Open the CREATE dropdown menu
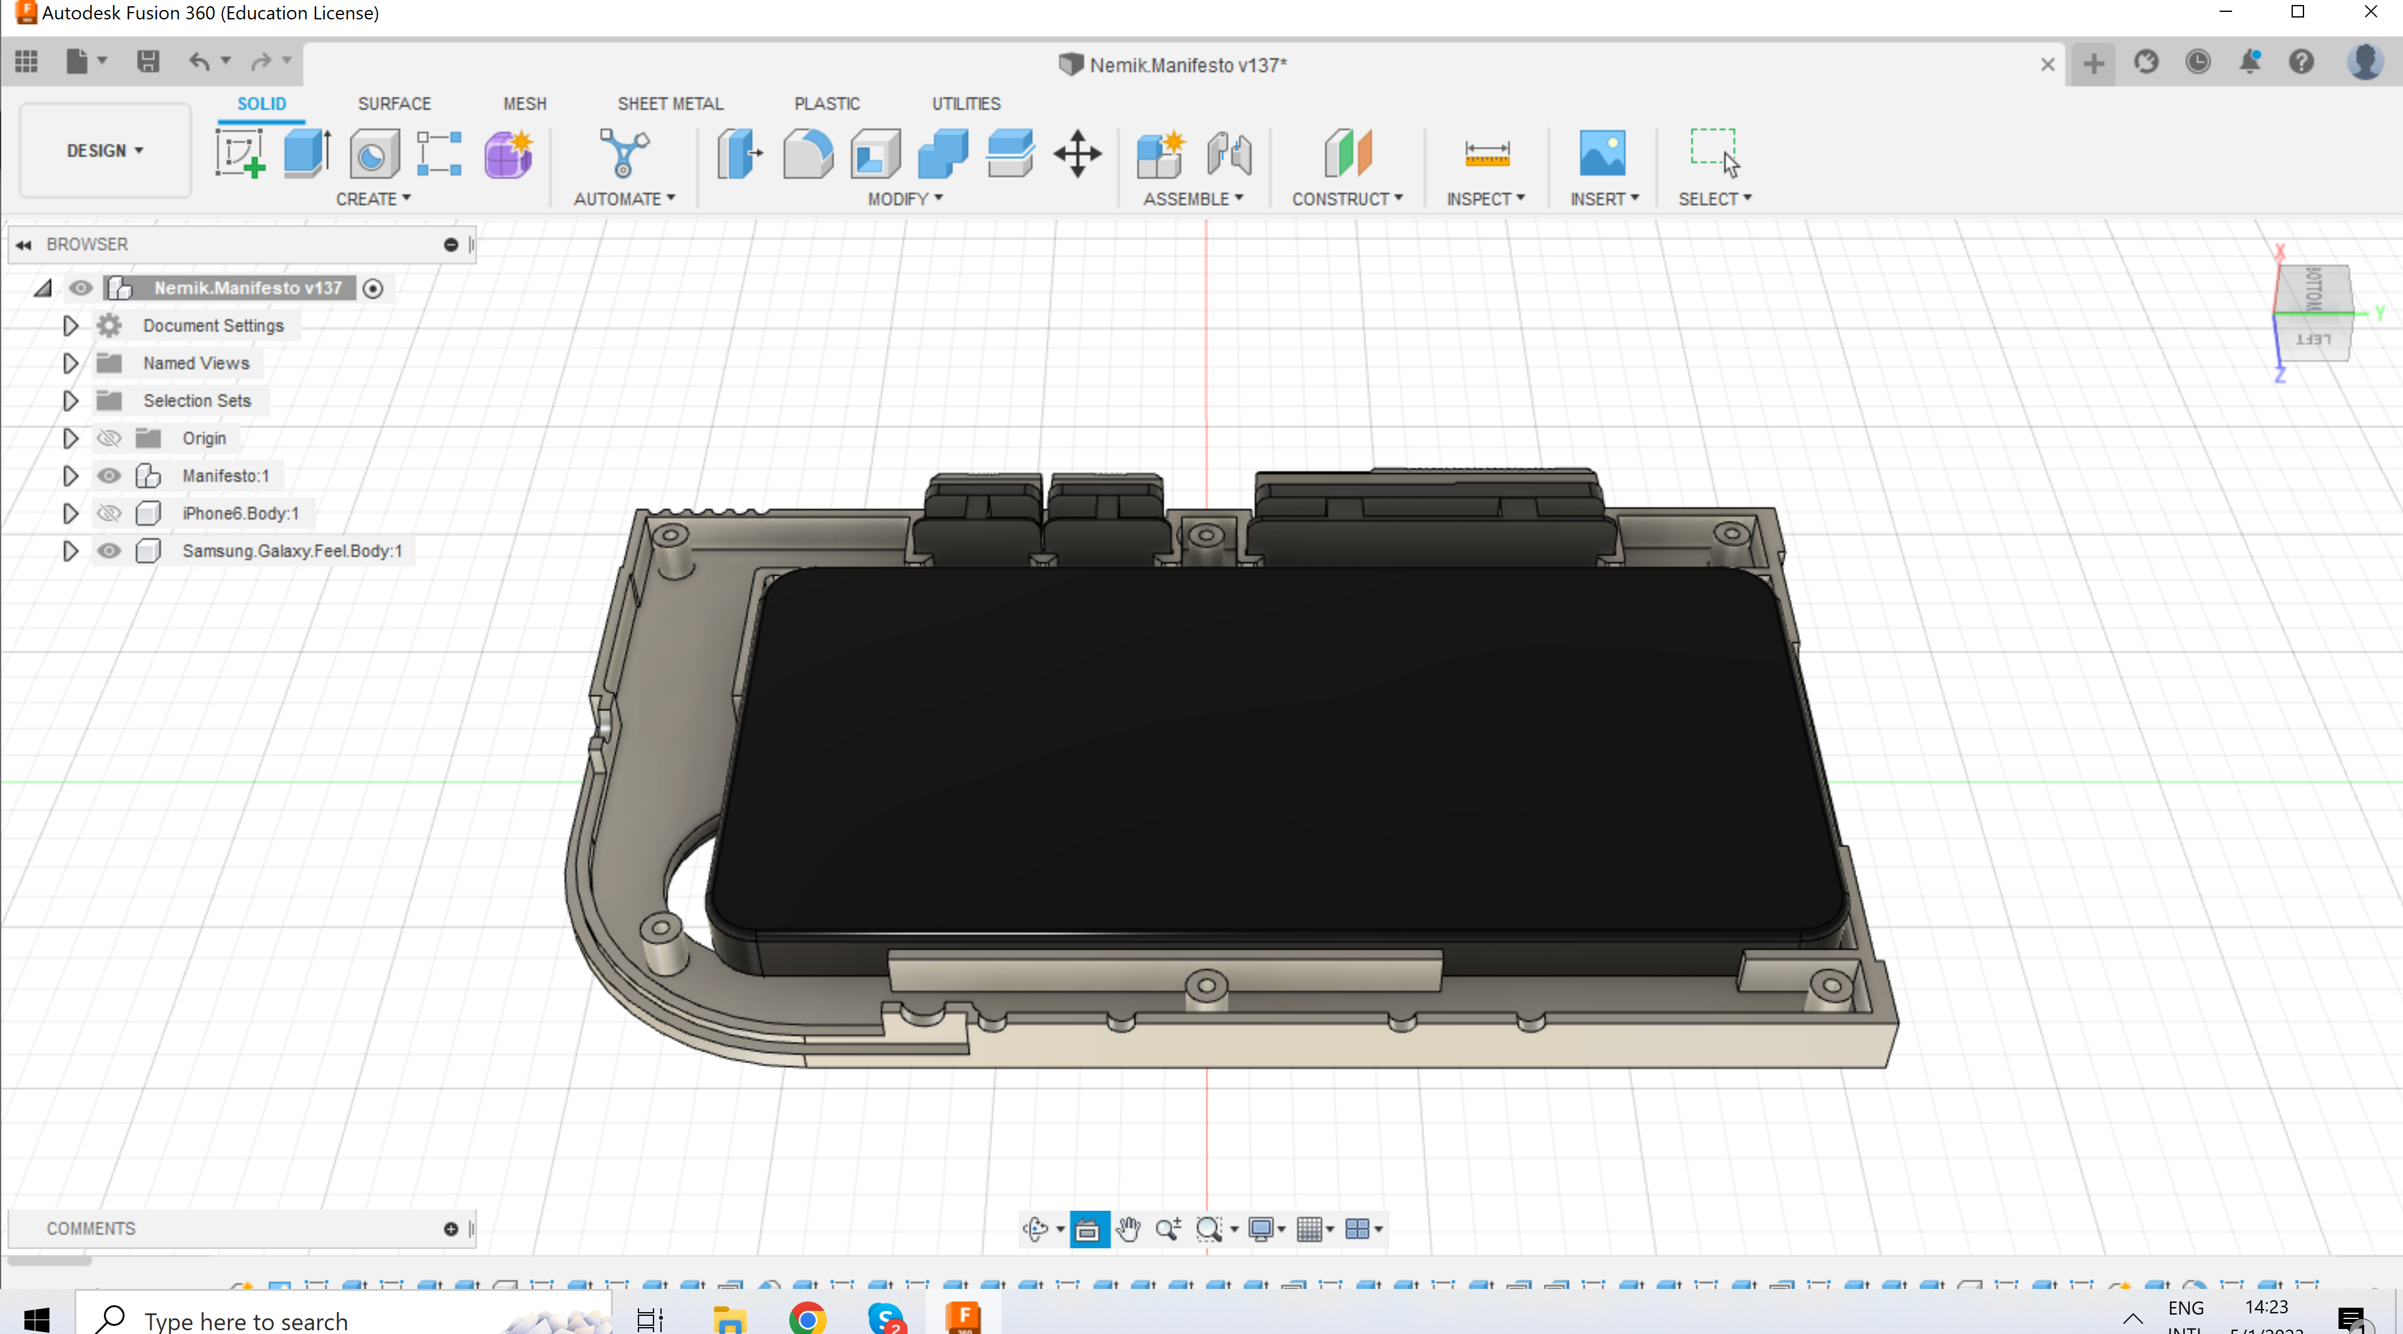This screenshot has width=2403, height=1334. [x=373, y=198]
